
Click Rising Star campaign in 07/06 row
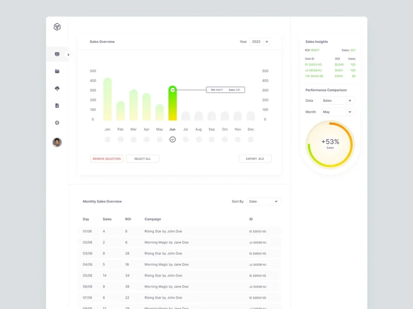[x=163, y=297]
